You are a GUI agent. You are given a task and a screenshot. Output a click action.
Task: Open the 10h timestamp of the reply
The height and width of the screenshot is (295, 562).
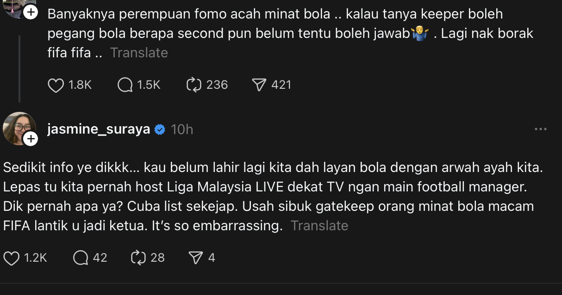[x=182, y=130]
